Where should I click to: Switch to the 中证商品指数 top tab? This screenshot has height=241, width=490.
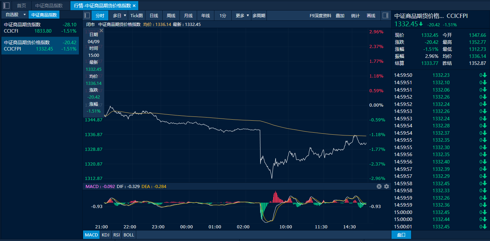[49, 6]
